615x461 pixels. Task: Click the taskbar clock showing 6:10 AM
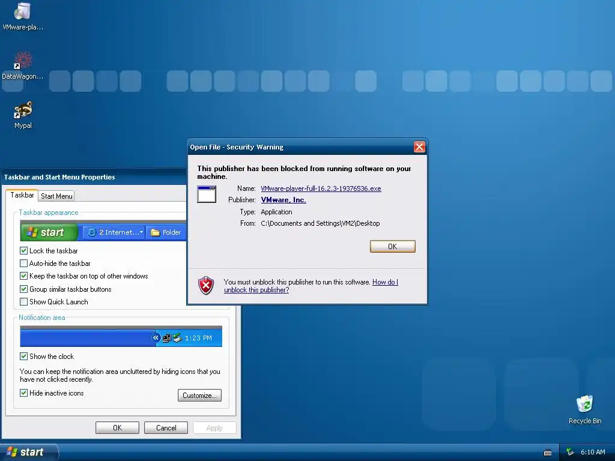[593, 452]
